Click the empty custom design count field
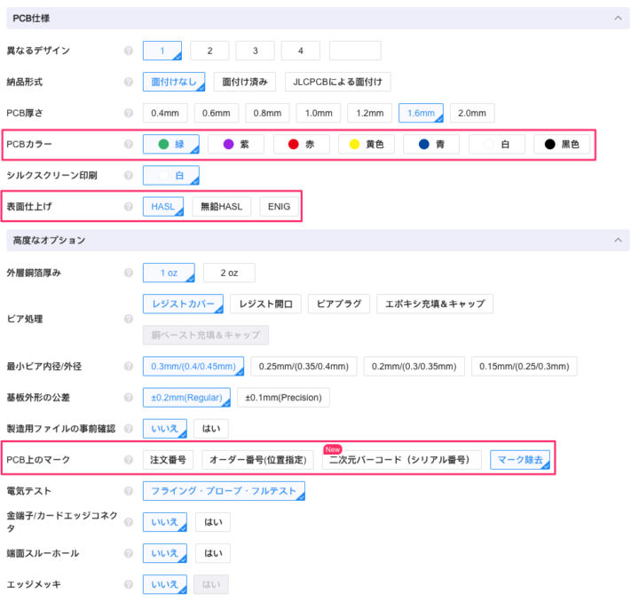The width and height of the screenshot is (639, 602). tap(355, 51)
